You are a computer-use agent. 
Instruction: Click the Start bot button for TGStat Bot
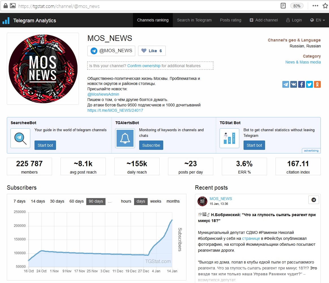(x=254, y=145)
